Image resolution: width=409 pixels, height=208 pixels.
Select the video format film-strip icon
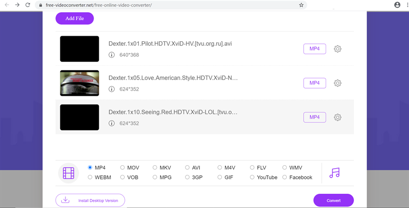[x=69, y=173]
